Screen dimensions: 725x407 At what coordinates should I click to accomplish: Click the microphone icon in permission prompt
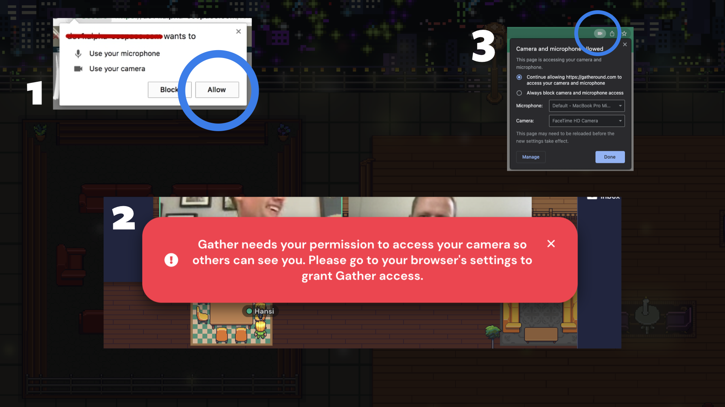(x=78, y=54)
